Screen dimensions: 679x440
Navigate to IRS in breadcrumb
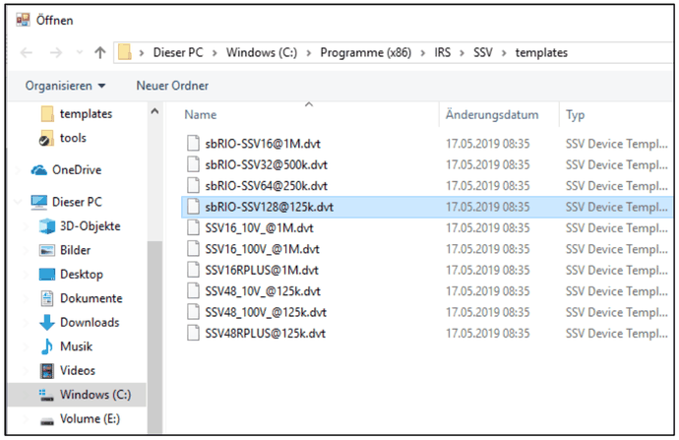coord(443,52)
